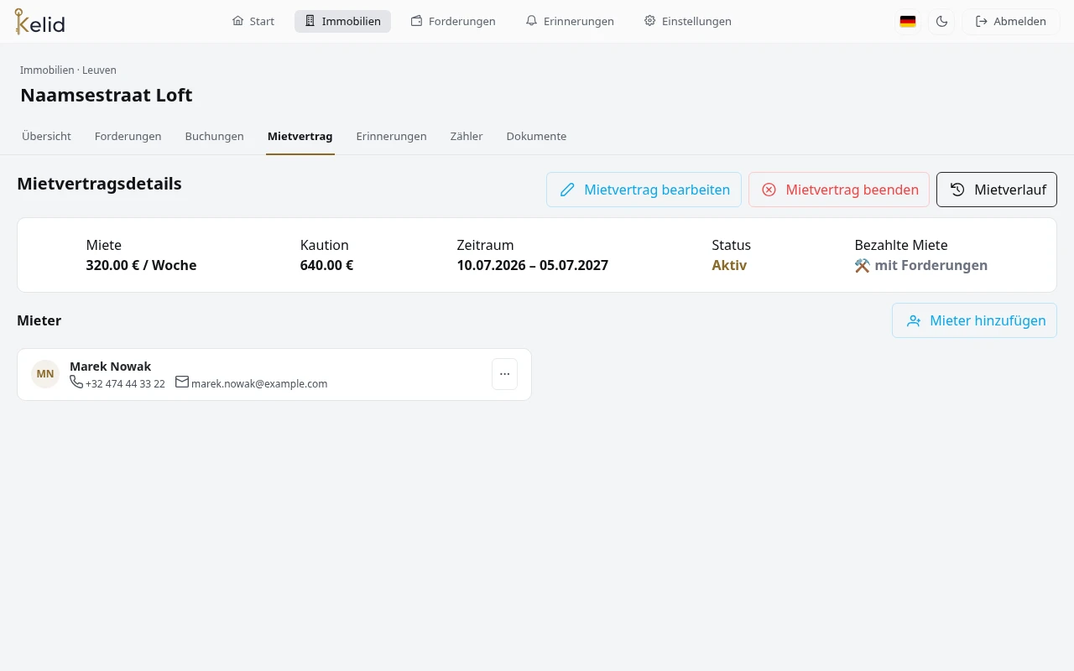Open the Start page
The image size is (1074, 671).
tap(253, 21)
